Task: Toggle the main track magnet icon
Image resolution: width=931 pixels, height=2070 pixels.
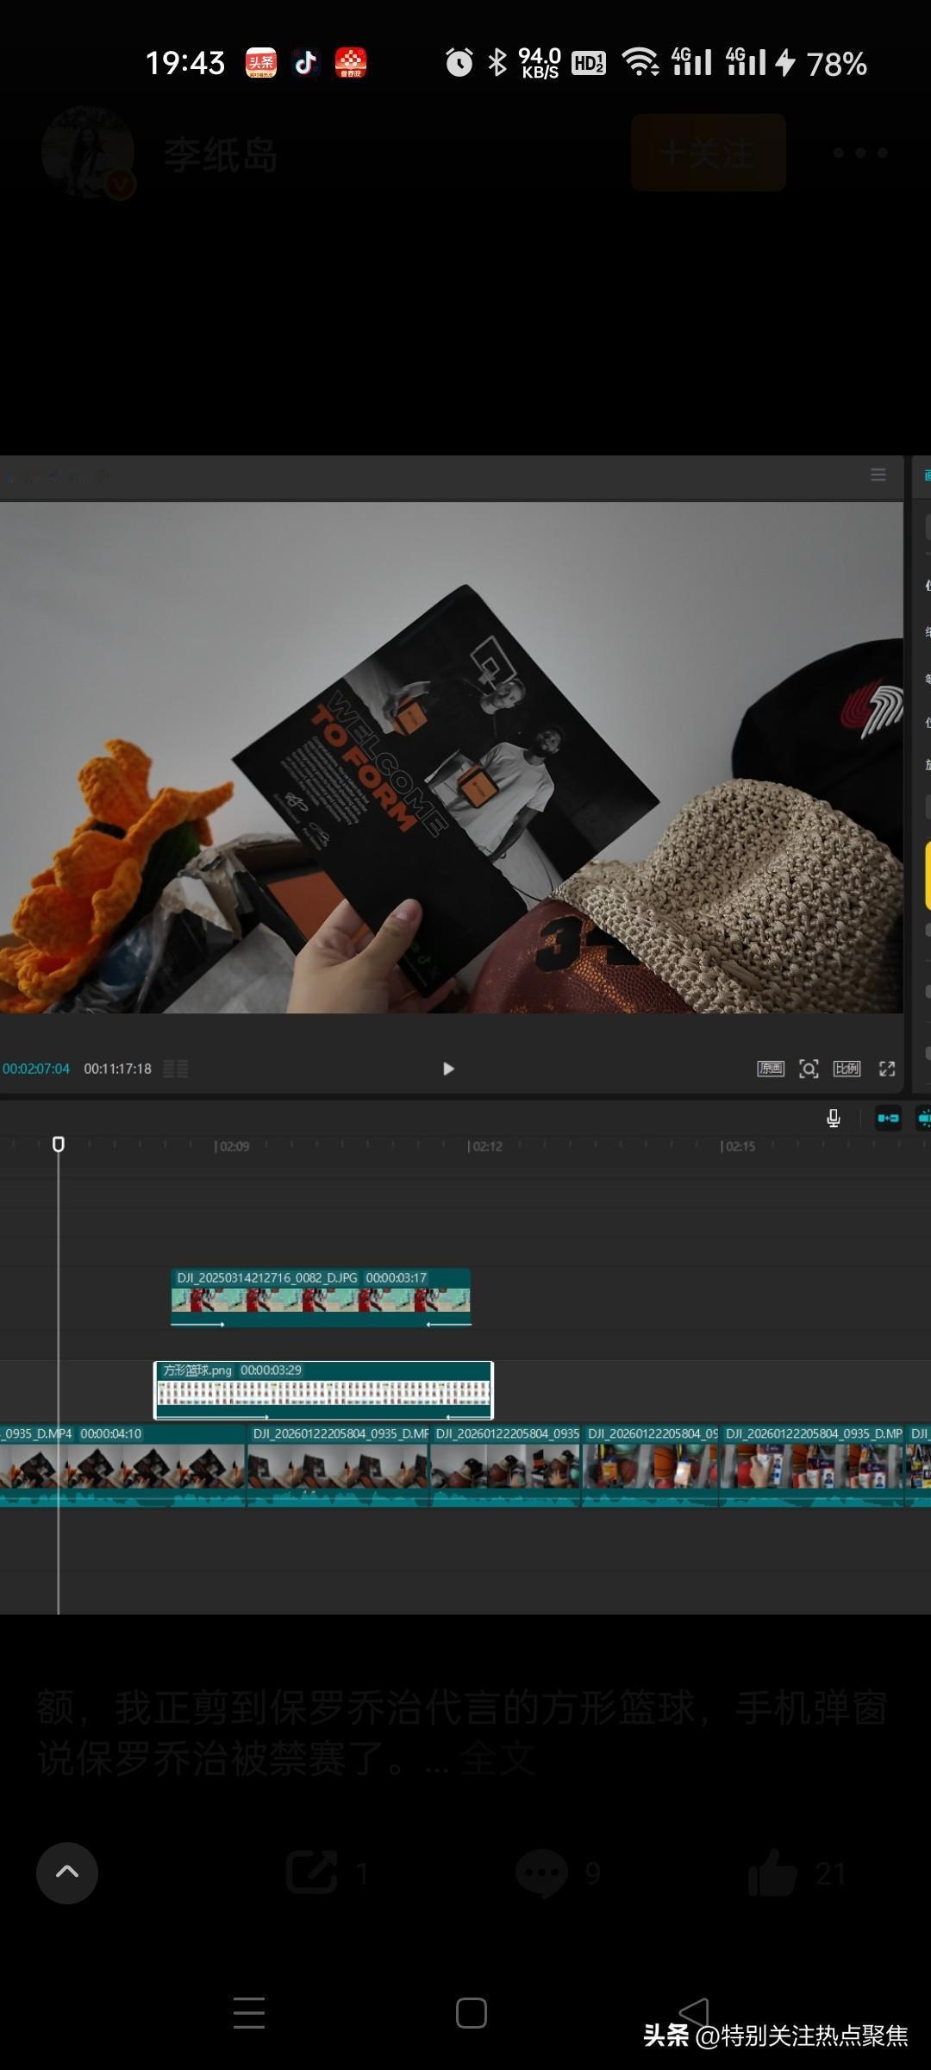Action: coord(888,1119)
